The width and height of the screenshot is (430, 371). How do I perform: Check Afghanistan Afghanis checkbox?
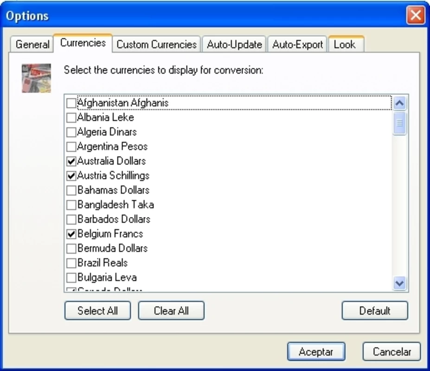tap(71, 103)
